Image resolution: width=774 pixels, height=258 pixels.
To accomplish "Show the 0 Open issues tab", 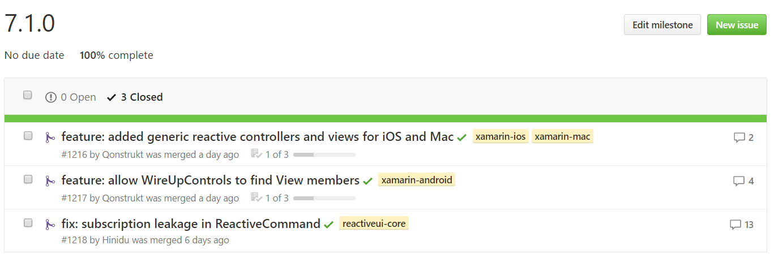I will (x=71, y=97).
